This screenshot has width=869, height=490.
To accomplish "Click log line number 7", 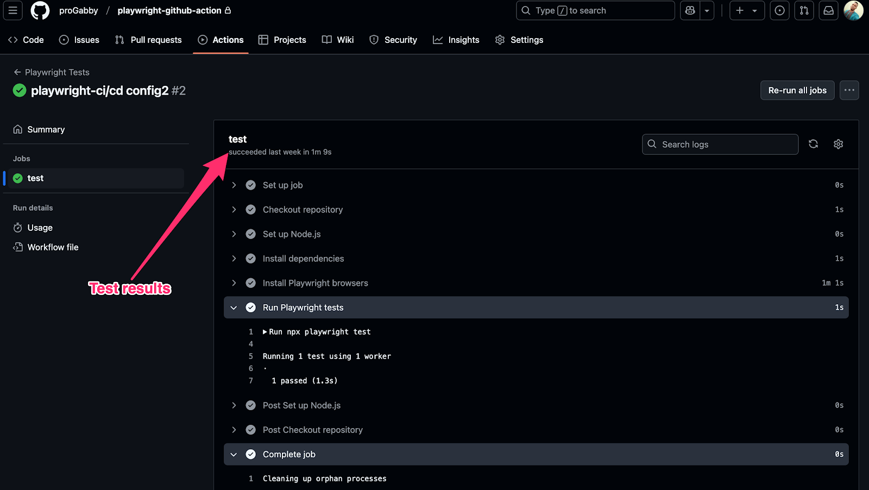I will pyautogui.click(x=251, y=381).
